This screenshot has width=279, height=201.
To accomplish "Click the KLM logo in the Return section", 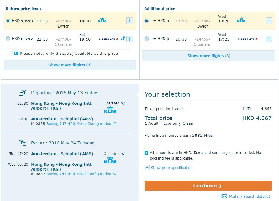I will coord(110,160).
